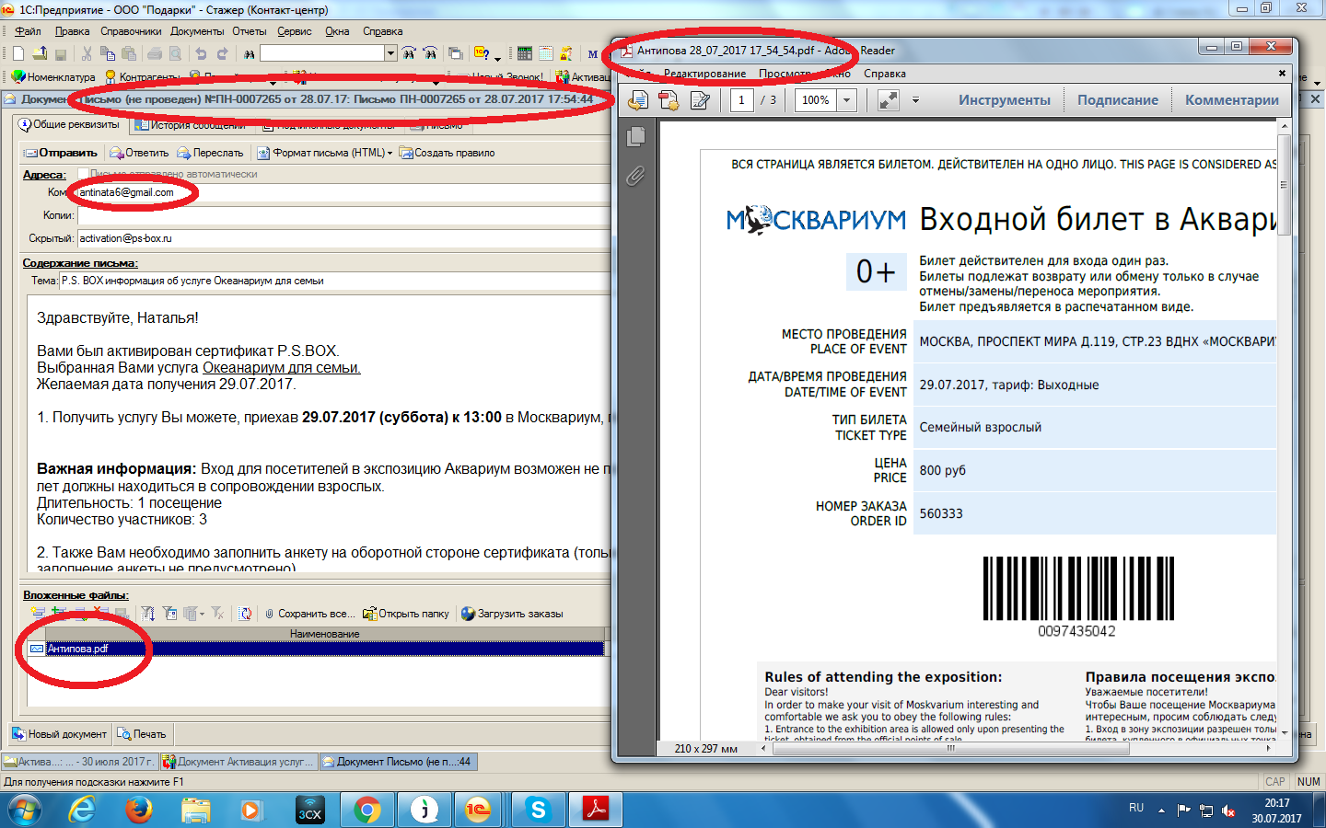Toggle Письмо отправлено автоматически checkbox
This screenshot has width=1326, height=828.
click(x=84, y=174)
